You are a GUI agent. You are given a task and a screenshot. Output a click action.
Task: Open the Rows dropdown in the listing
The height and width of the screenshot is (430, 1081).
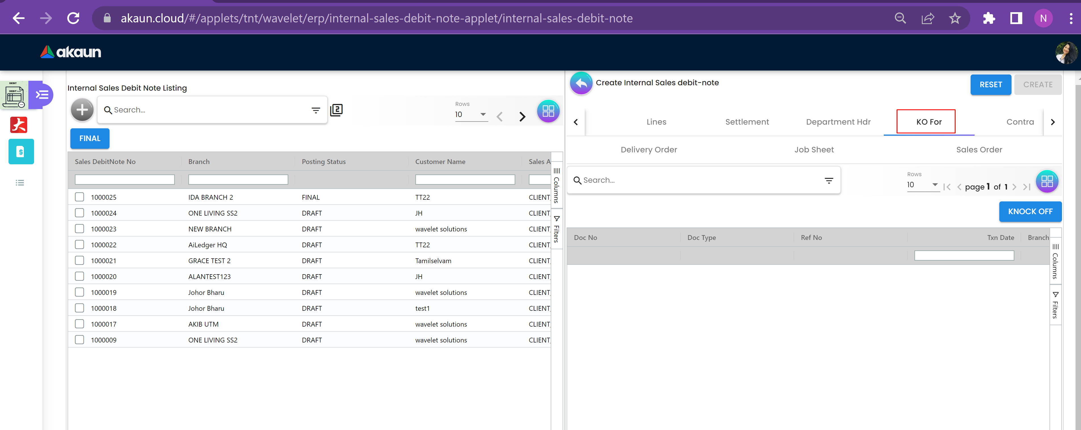click(x=471, y=114)
